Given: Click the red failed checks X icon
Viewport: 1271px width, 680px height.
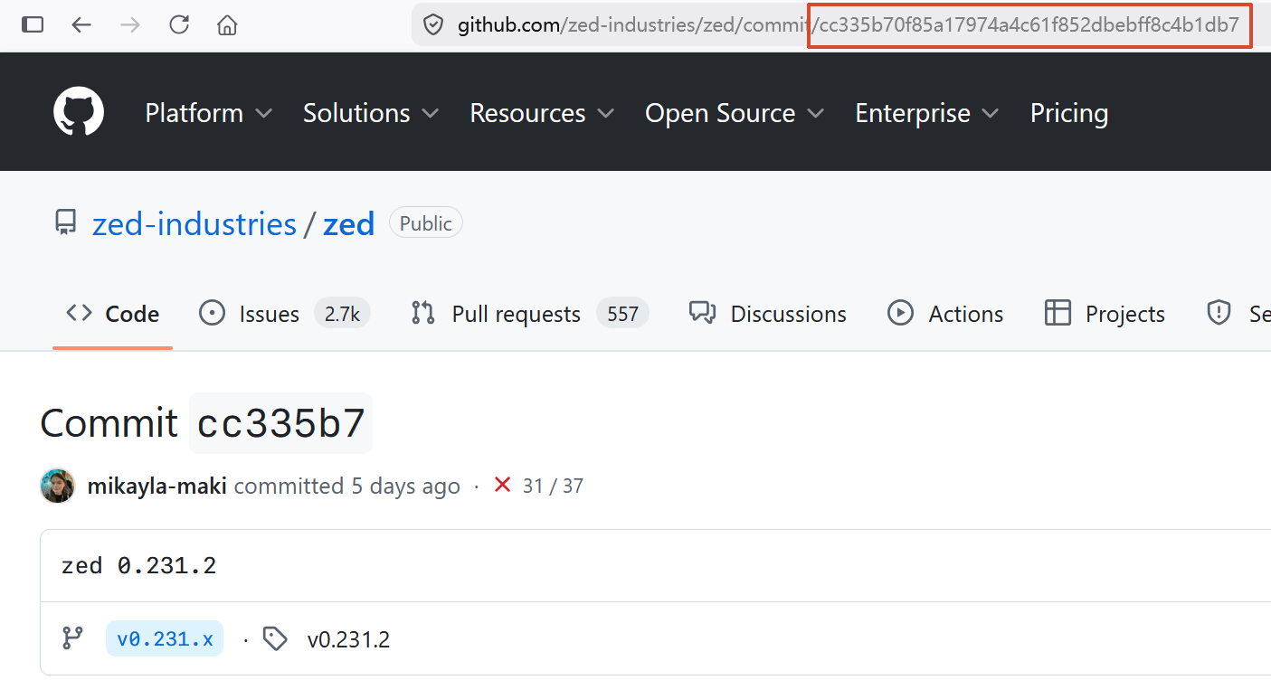Looking at the screenshot, I should click(502, 486).
